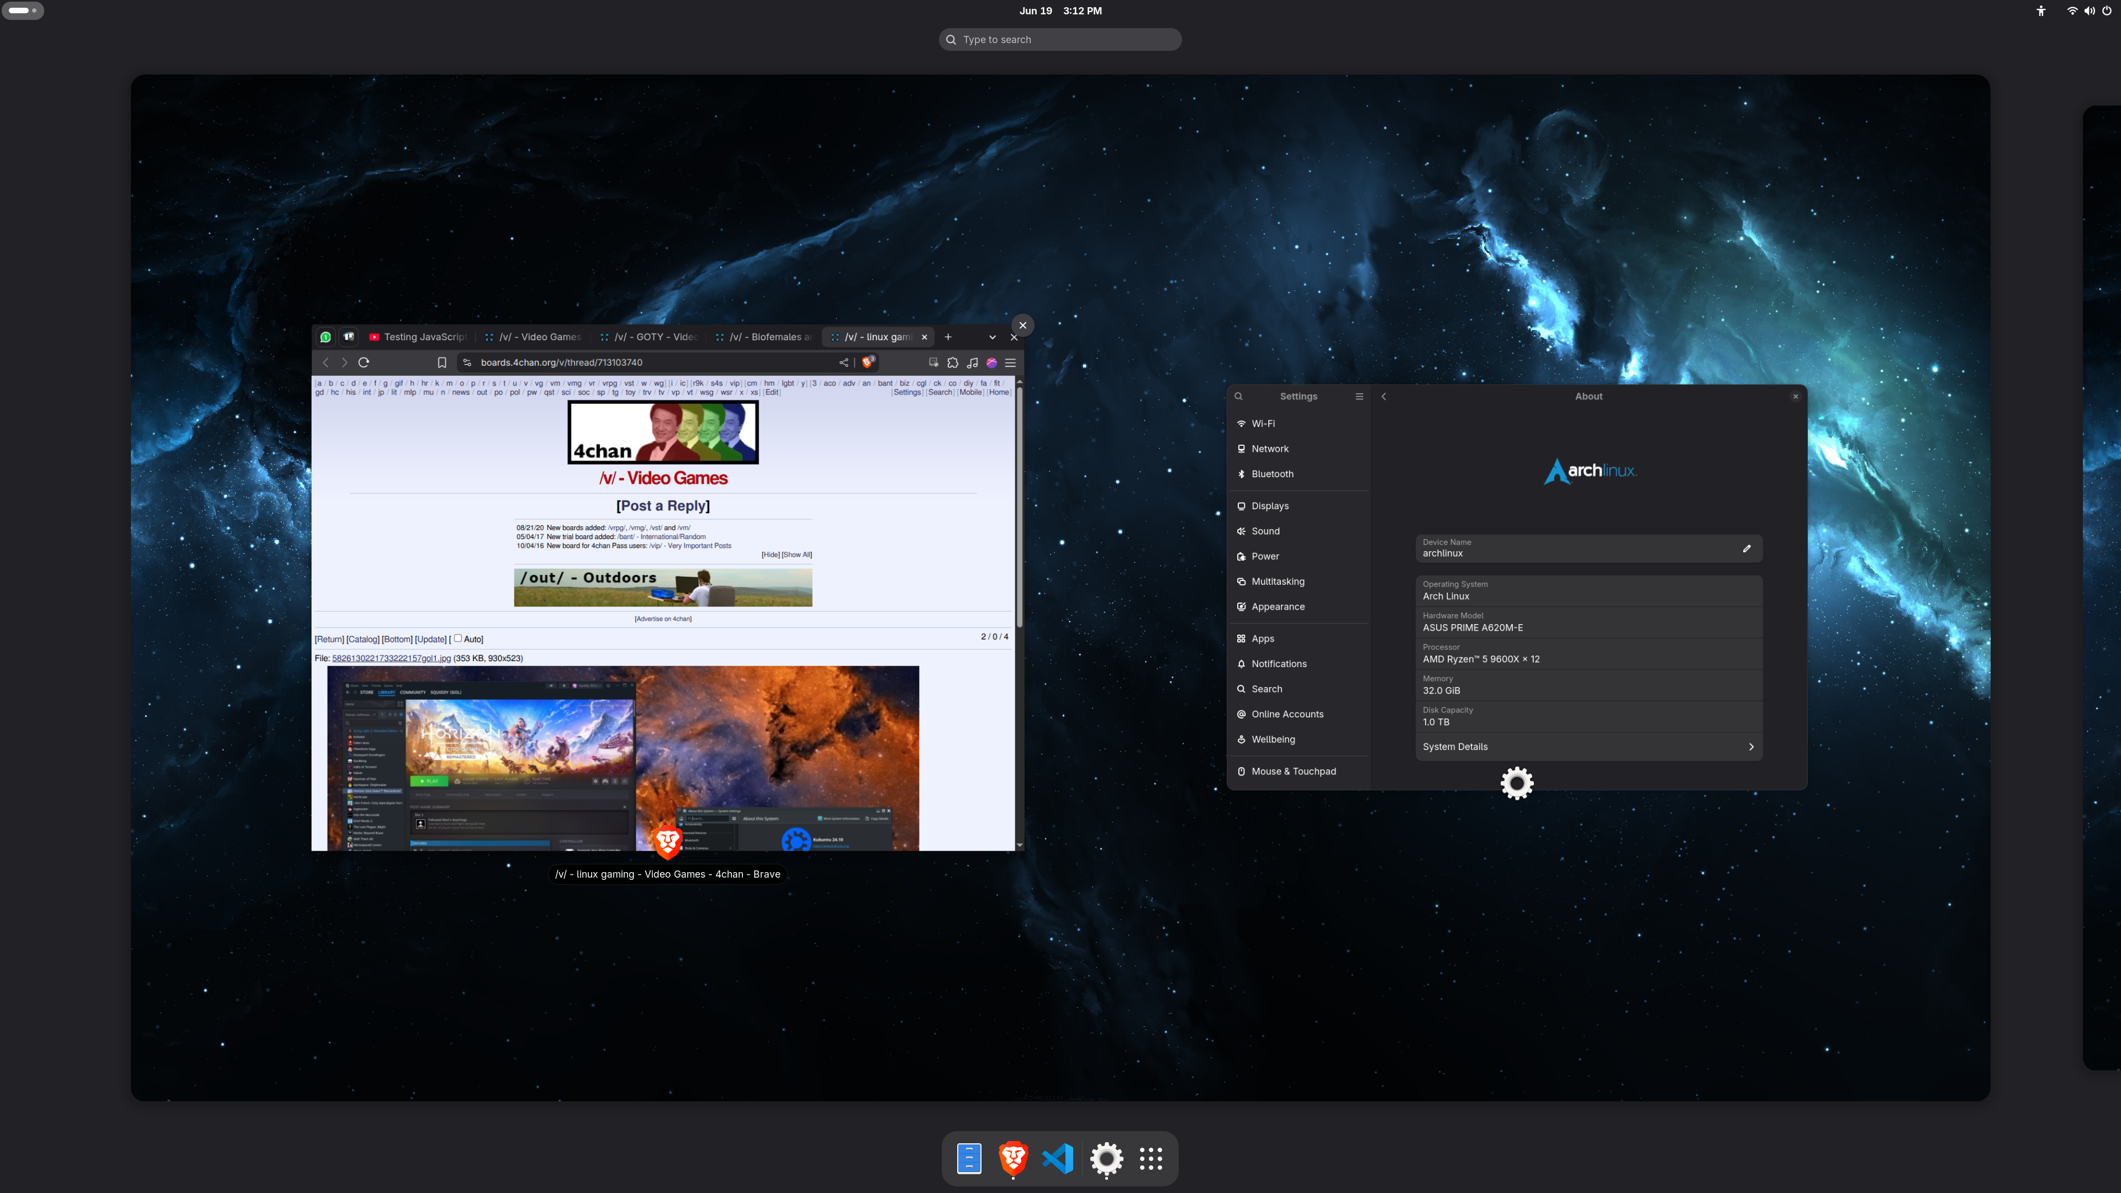Open the accessibility menu in top bar

coord(2041,10)
